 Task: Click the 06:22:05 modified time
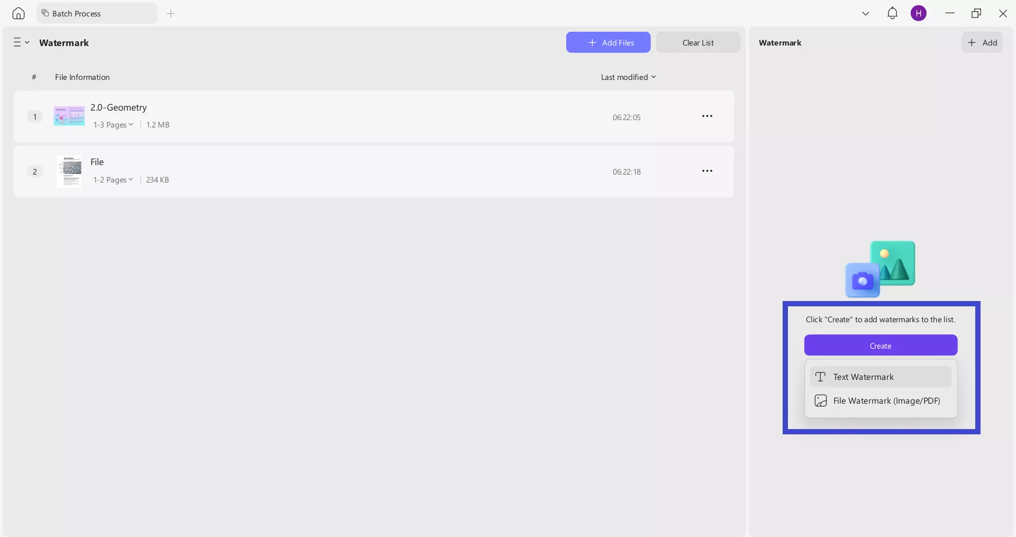click(x=627, y=117)
